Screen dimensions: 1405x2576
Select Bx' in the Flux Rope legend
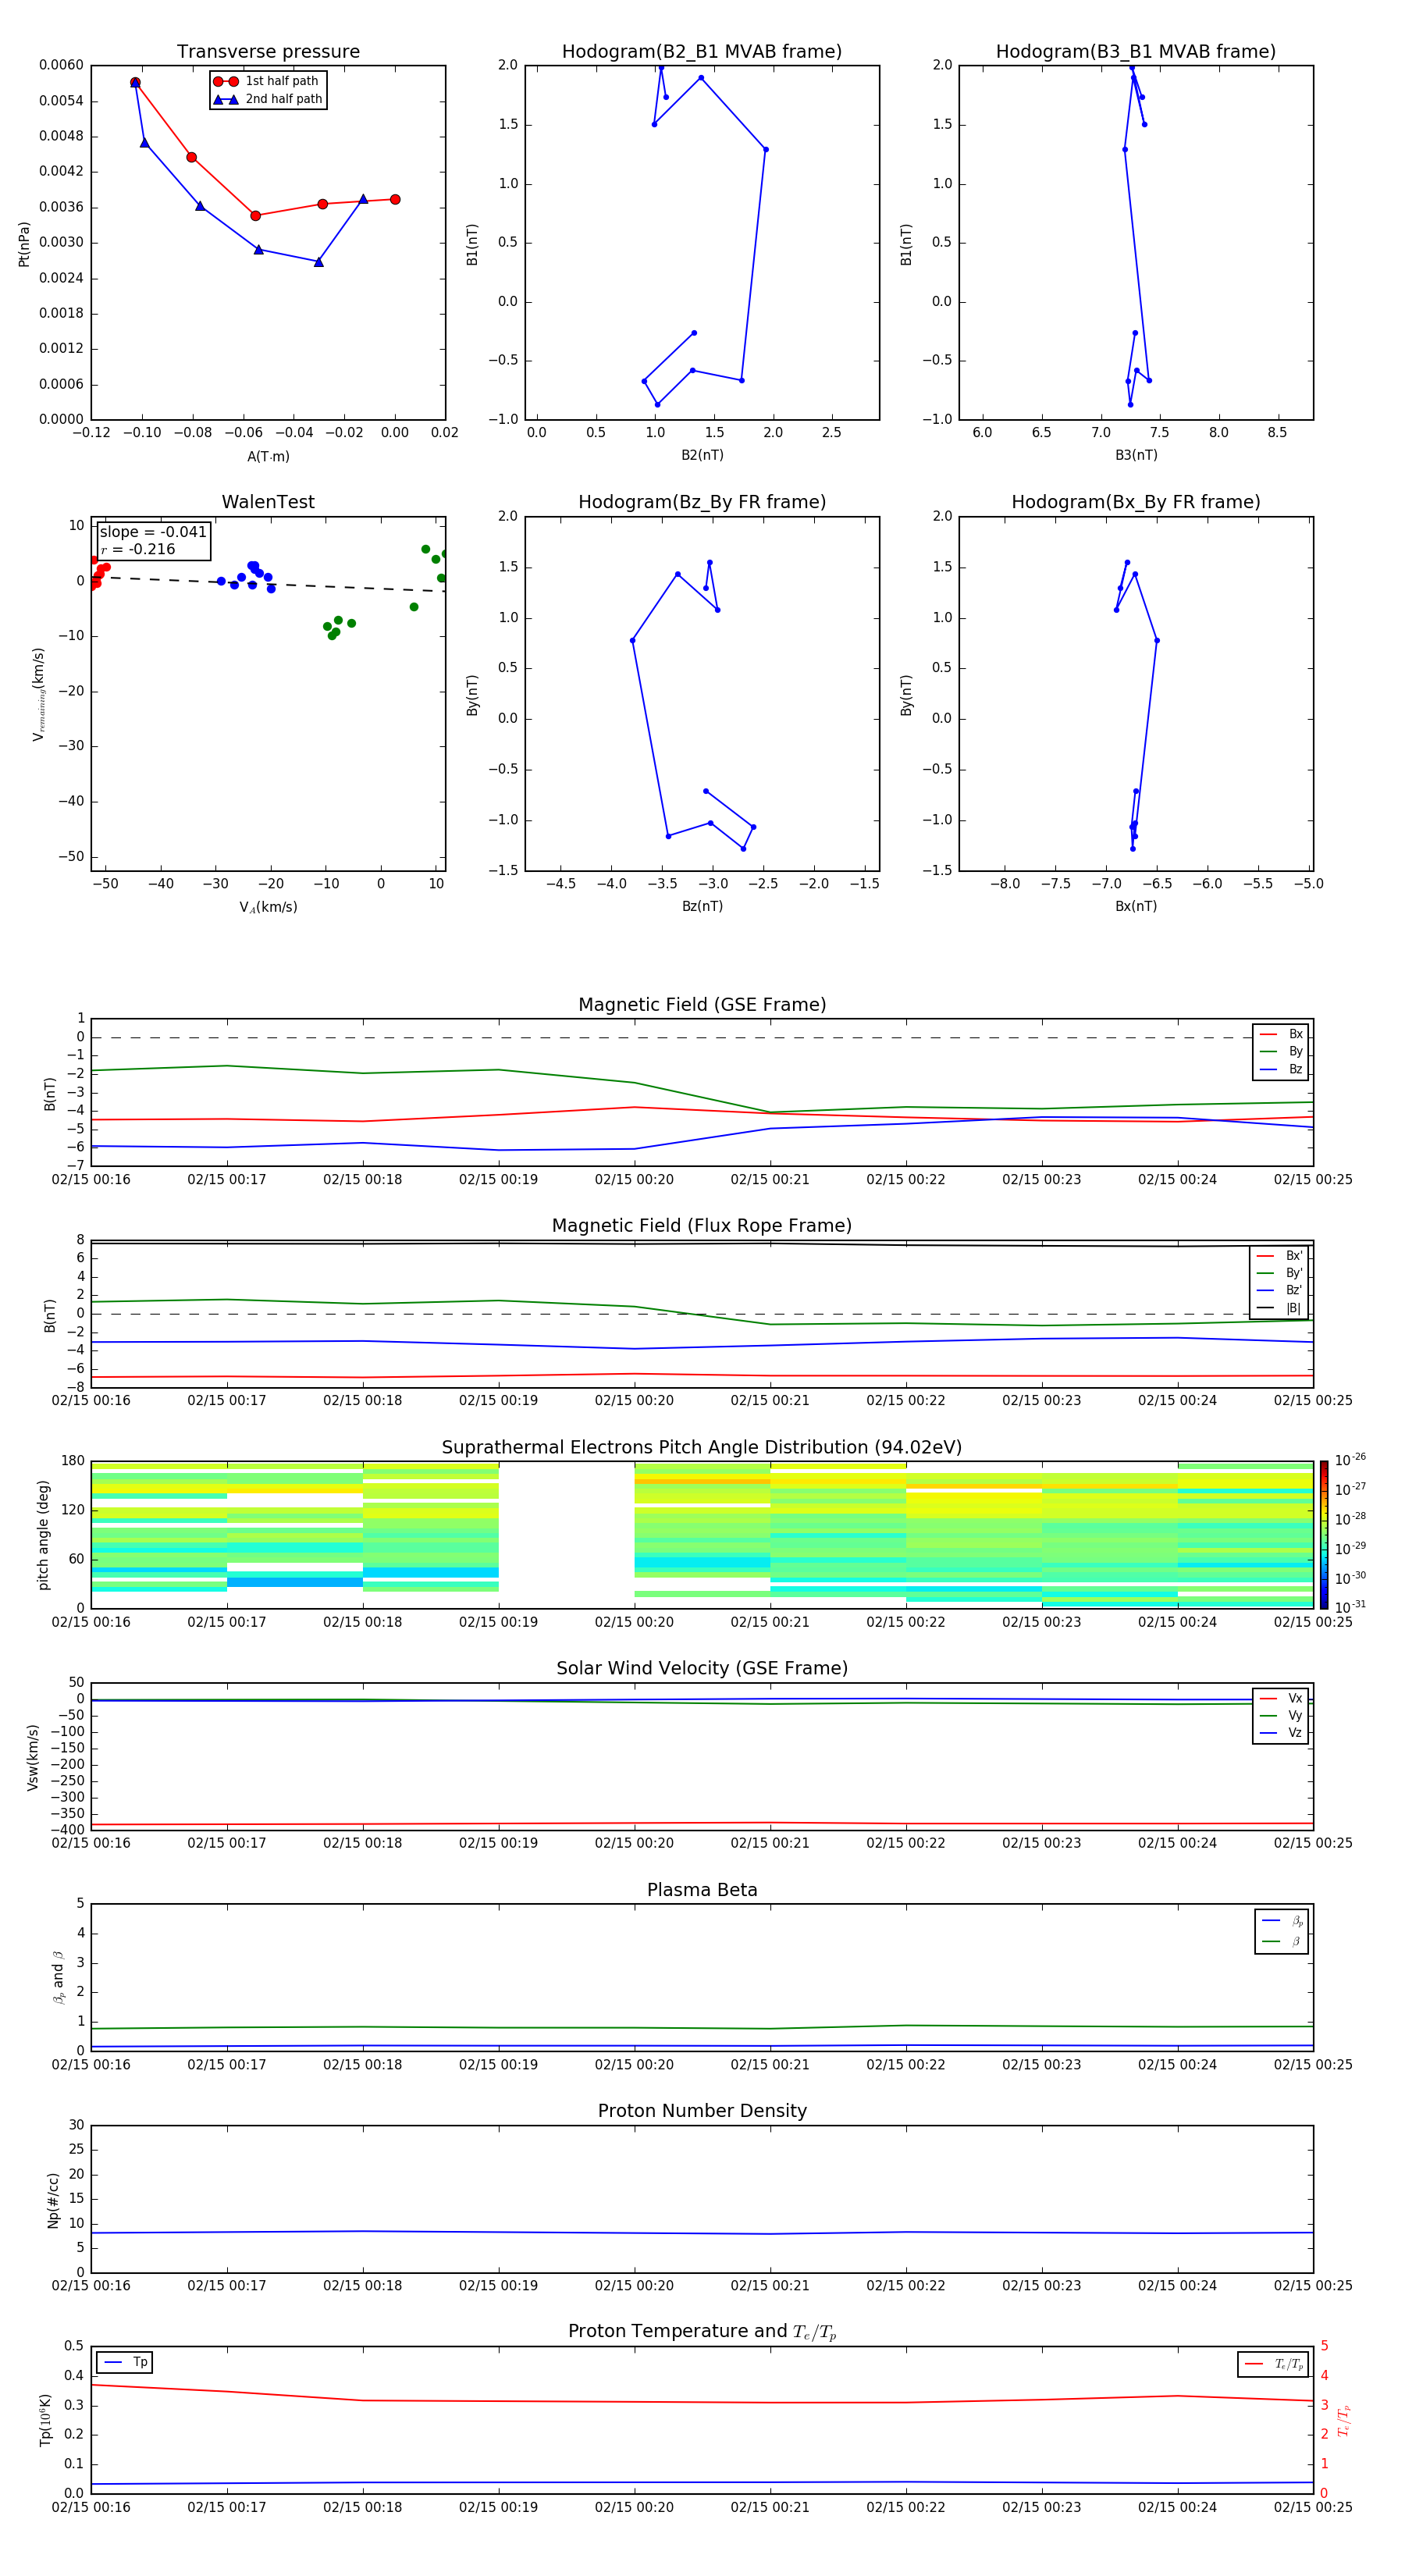[1280, 1256]
